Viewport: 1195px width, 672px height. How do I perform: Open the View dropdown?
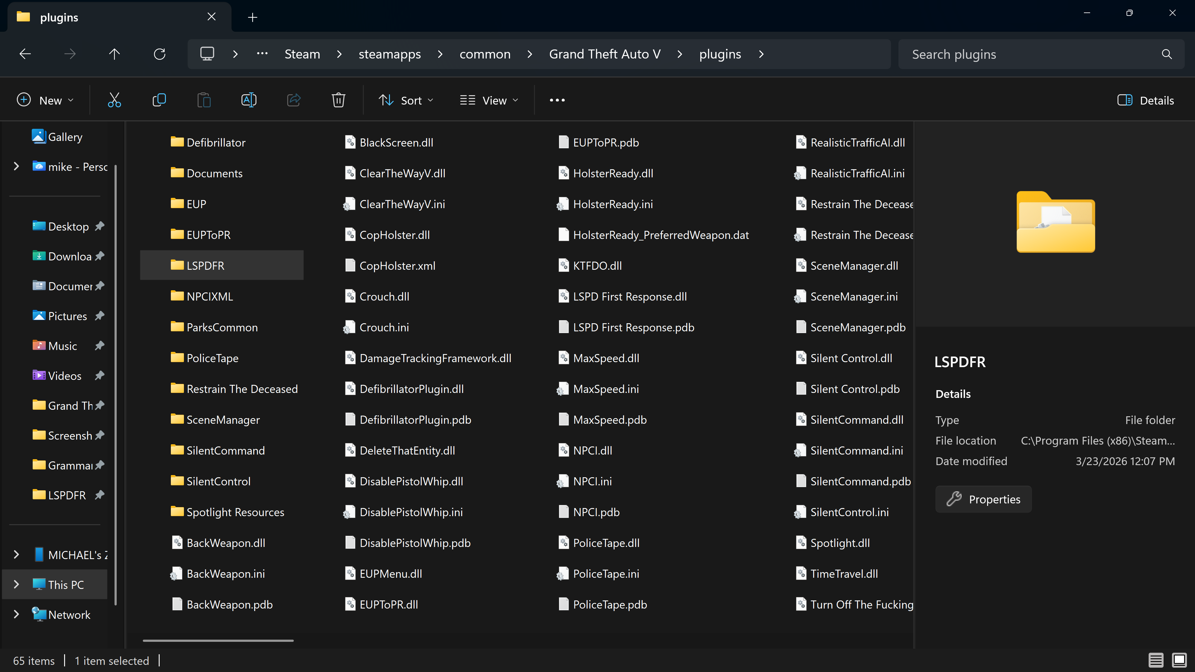click(489, 100)
